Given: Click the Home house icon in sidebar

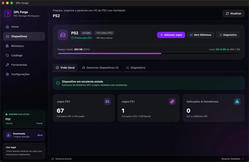Looking at the screenshot, I should click(7, 27).
